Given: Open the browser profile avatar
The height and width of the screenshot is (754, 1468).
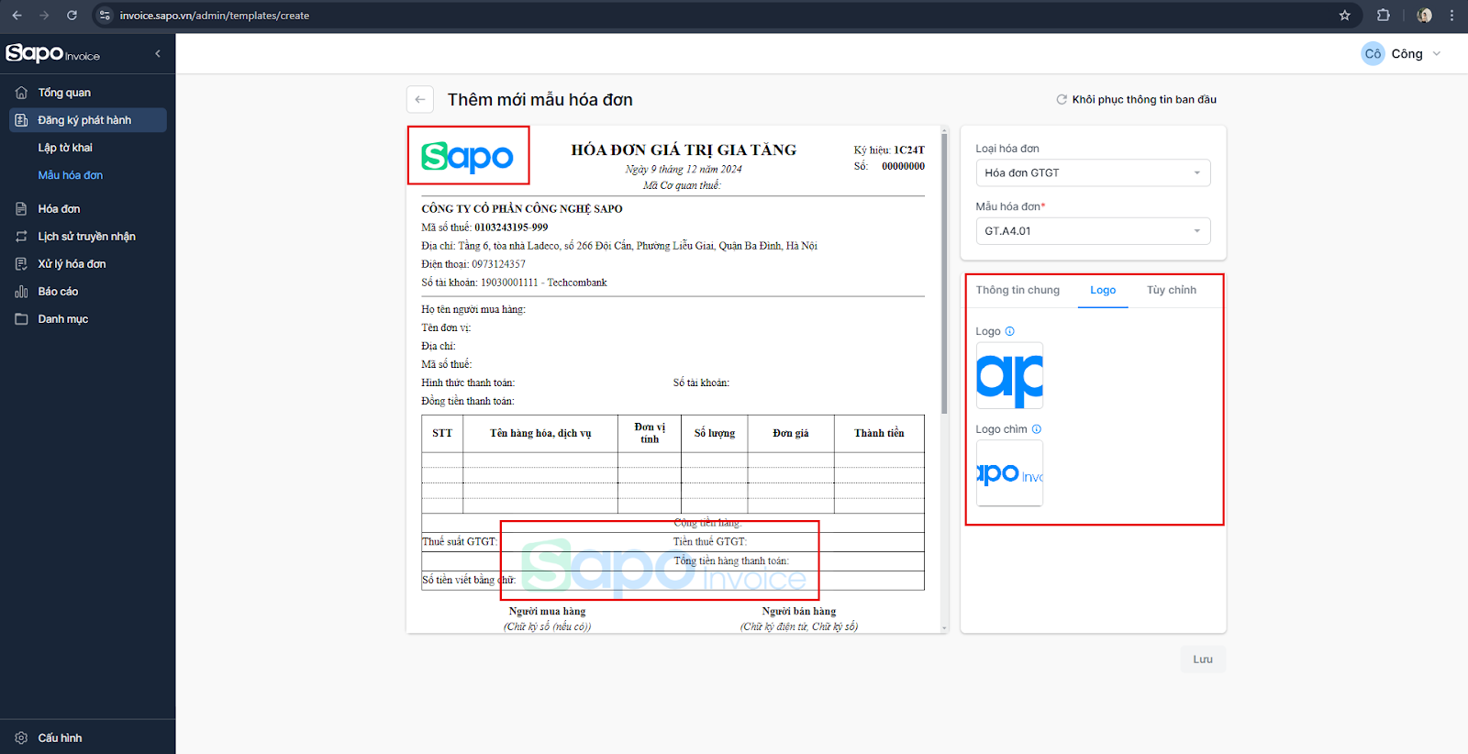Looking at the screenshot, I should 1424,16.
